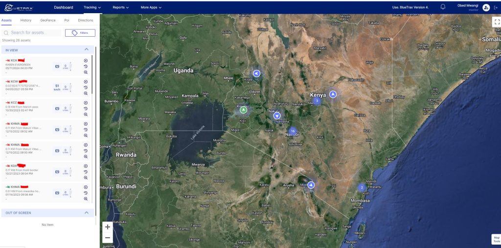Zoom to the KCZ asset near Marich pass
The height and width of the screenshot is (248, 501).
click(86, 114)
